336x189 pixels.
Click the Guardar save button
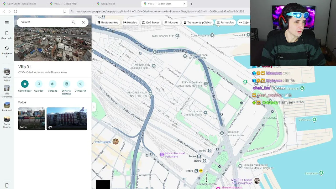(x=39, y=86)
